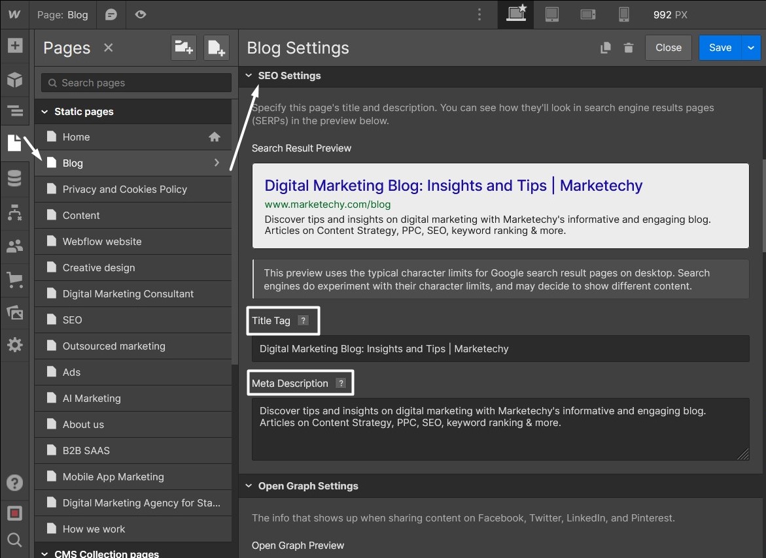The width and height of the screenshot is (766, 558).
Task: Delete the Blog page via trash icon
Action: point(628,48)
